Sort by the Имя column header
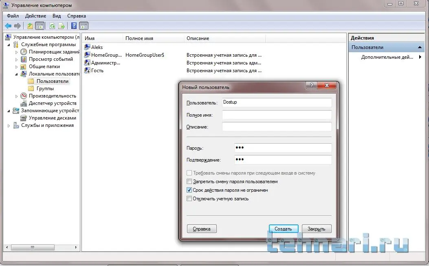 click(103, 38)
